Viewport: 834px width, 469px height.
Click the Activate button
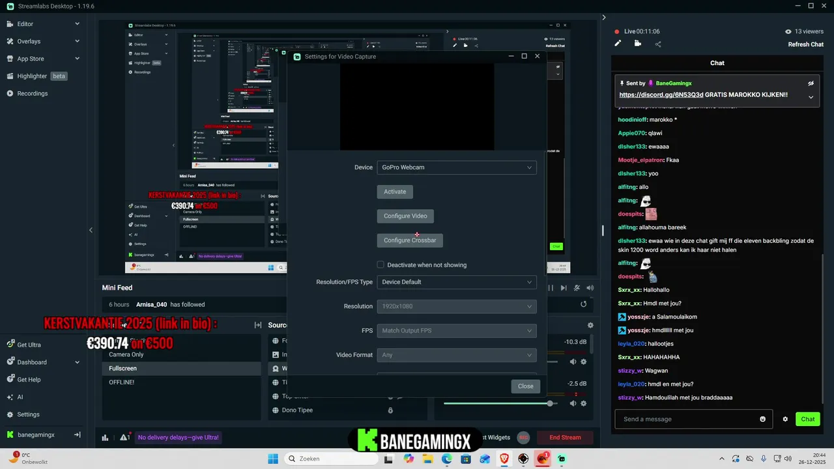click(x=395, y=192)
